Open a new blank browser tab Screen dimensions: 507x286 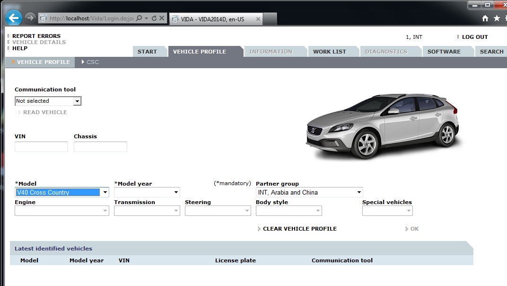[270, 19]
